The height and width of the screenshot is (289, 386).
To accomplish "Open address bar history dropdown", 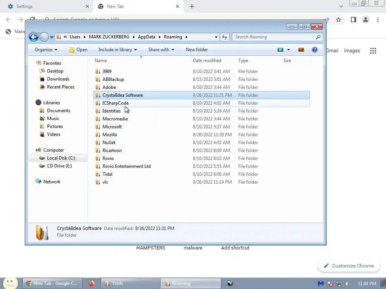I will 216,37.
